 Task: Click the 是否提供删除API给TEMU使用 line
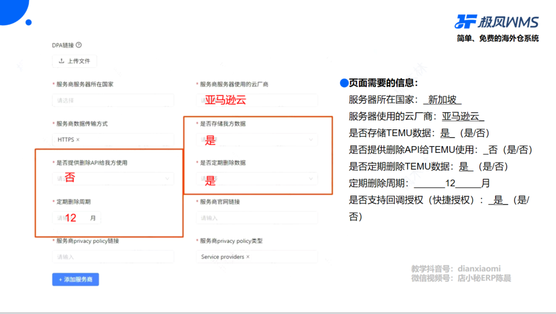(441, 149)
